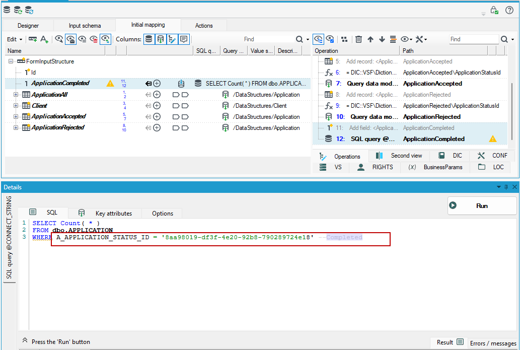Viewport: 520px width, 350px height.
Task: Click the lock icon near help button
Action: (494, 10)
